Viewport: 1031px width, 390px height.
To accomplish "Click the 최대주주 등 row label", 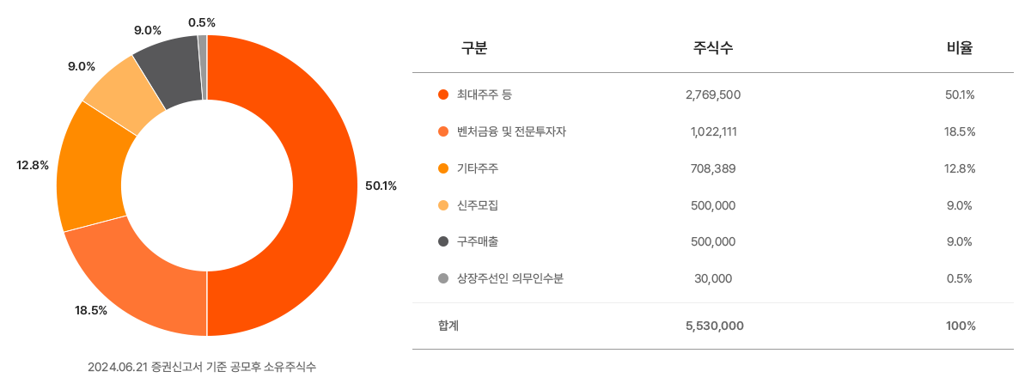I will [485, 94].
